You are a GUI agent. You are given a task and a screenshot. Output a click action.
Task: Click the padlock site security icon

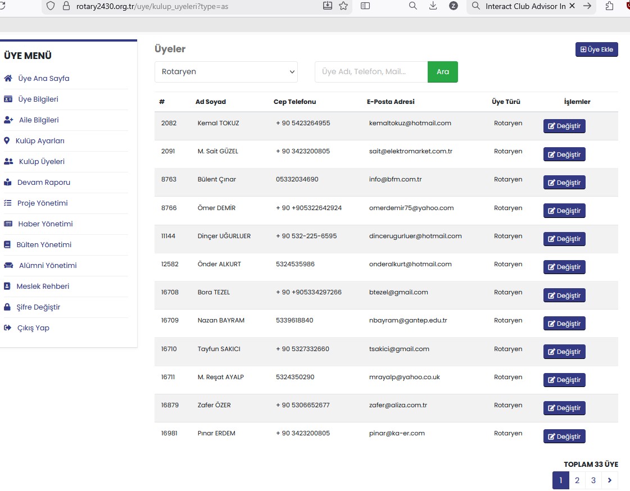click(x=66, y=6)
